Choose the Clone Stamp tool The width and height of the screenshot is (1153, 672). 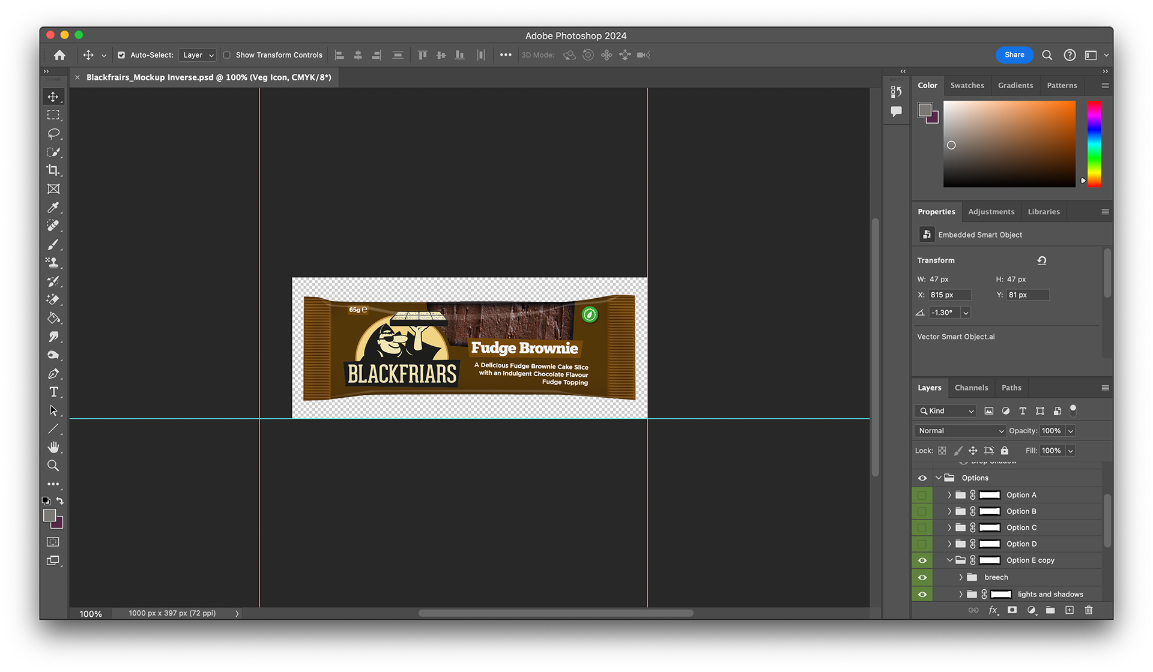[53, 263]
